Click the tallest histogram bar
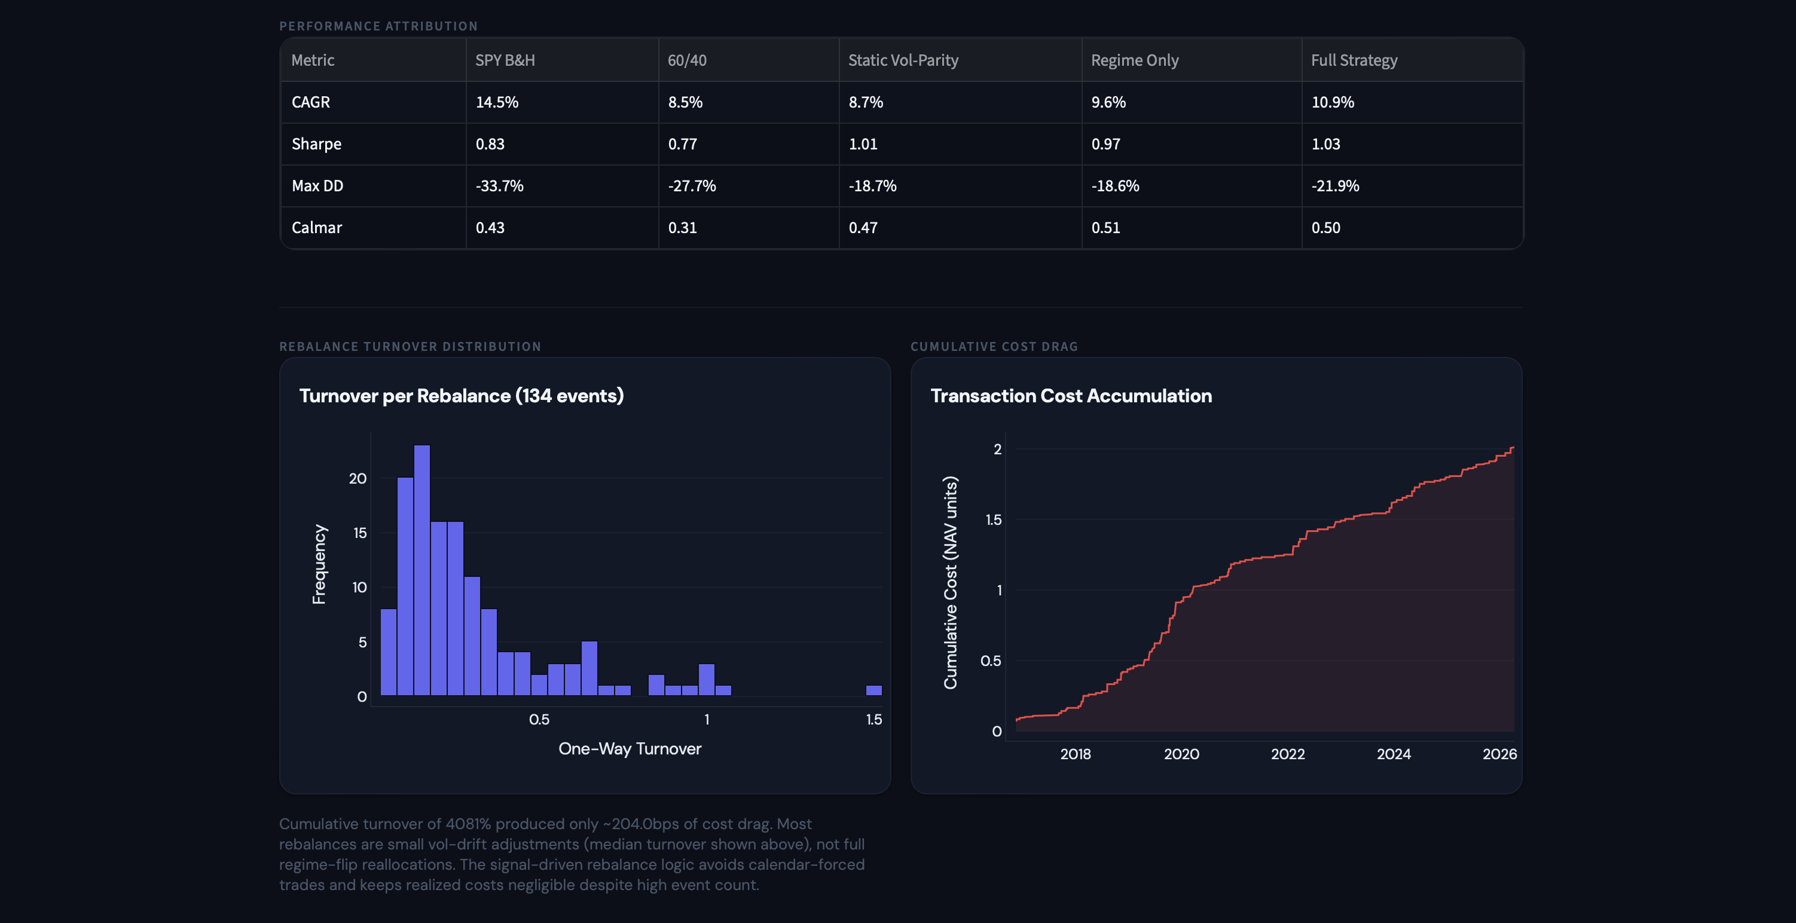The image size is (1796, 923). [x=422, y=570]
